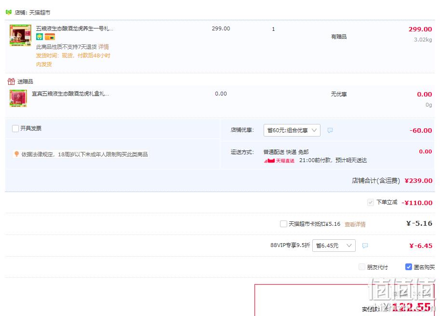Click the 天猫直送 delivery logo
Image resolution: width=440 pixels, height=316 pixels.
tap(279, 161)
